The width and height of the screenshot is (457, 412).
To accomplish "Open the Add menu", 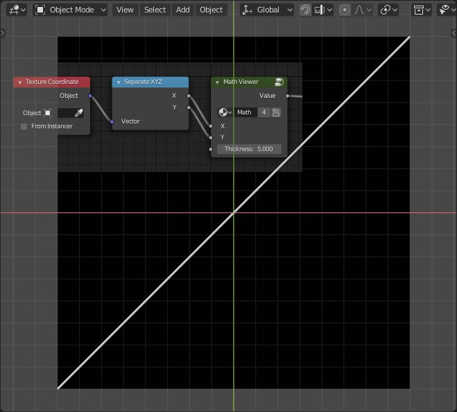I will coord(182,10).
